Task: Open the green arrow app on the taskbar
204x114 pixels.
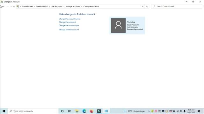Action: 99,111
